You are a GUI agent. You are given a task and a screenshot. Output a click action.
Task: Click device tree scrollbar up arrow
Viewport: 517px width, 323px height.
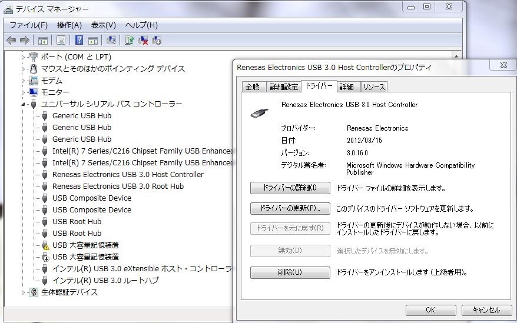[456, 56]
